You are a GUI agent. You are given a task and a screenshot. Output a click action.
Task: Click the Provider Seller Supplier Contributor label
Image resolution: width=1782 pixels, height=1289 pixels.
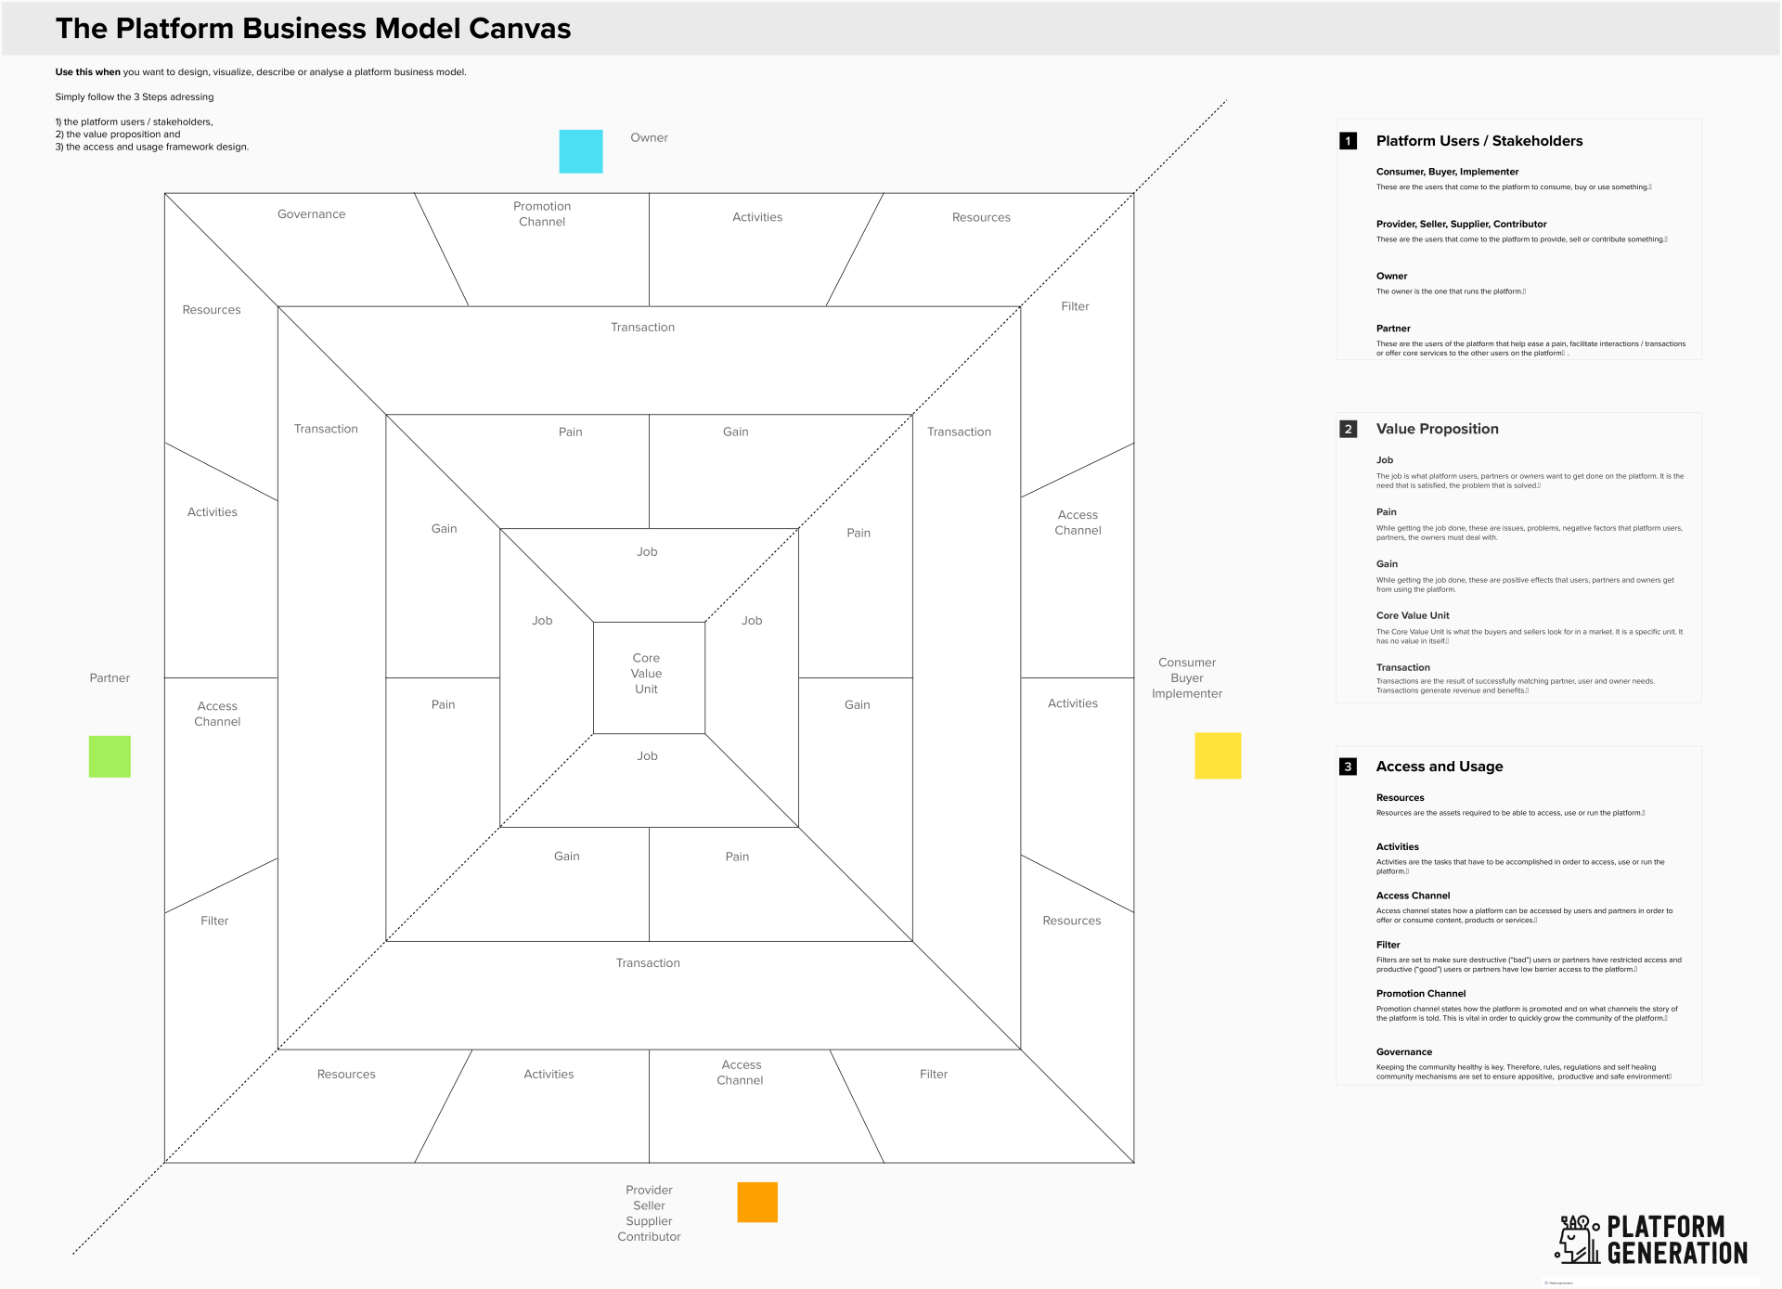(648, 1213)
